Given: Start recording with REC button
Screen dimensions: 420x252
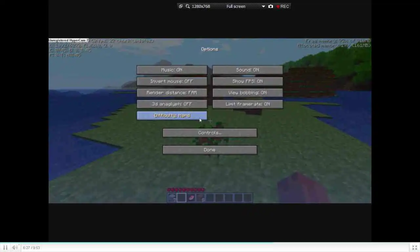Looking at the screenshot, I should click(x=283, y=6).
